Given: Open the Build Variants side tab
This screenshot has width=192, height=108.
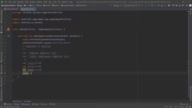Looking at the screenshot, I should pos(1,57).
